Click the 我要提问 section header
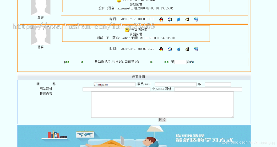The width and height of the screenshot is (277, 147). (138, 77)
